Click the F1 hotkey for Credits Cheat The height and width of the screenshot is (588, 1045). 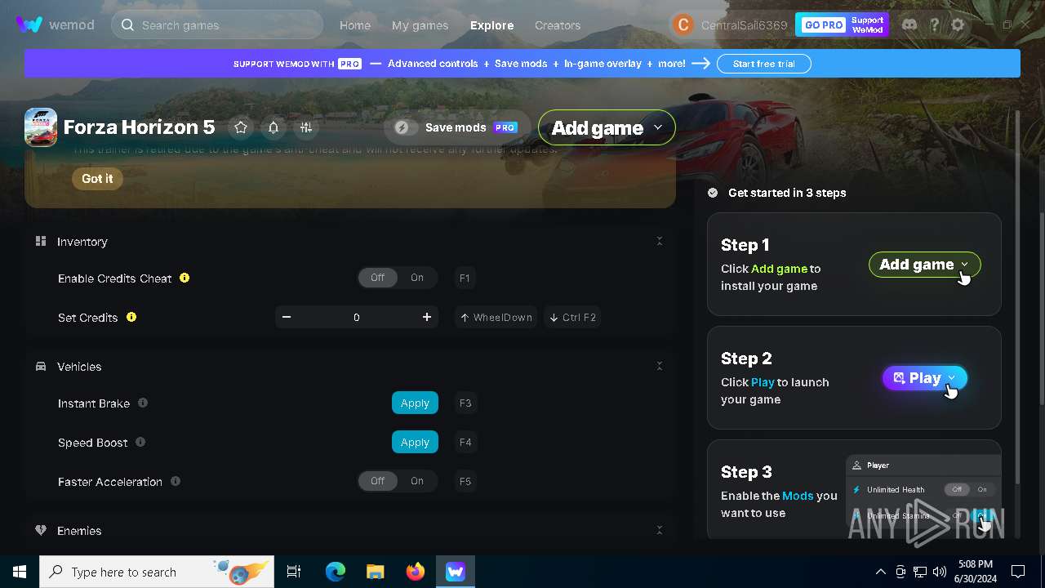tap(465, 278)
